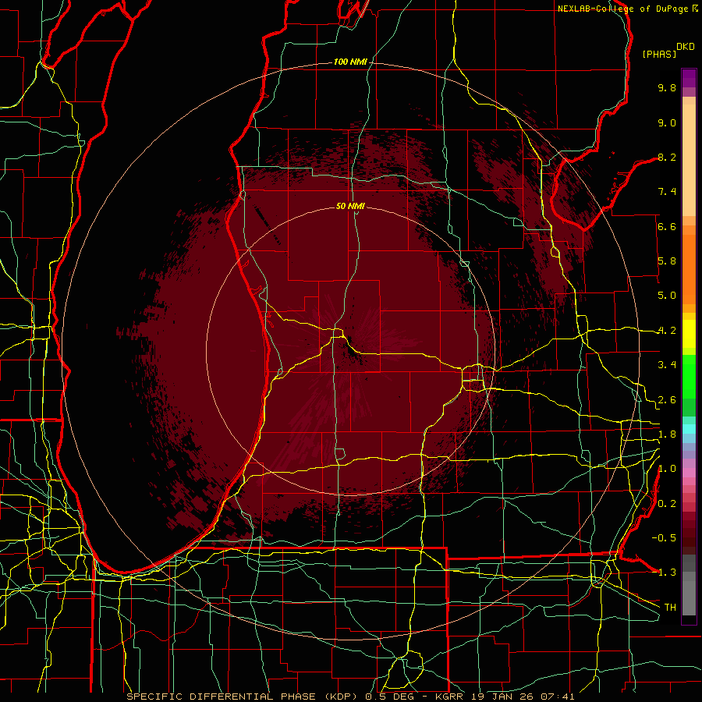Pick the orange segment of the color bar
Image resolution: width=702 pixels, height=702 pixels.
689,268
